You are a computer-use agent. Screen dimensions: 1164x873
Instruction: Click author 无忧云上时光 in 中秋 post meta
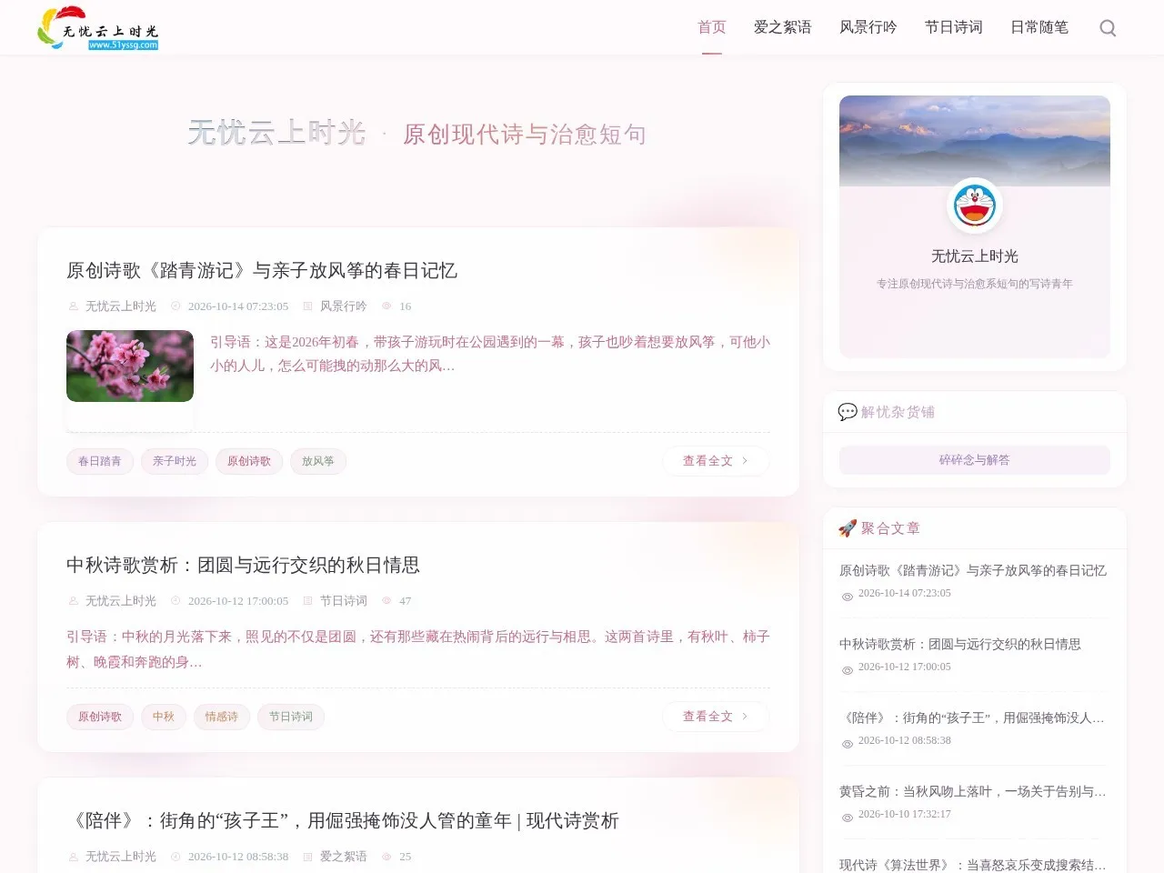121,601
